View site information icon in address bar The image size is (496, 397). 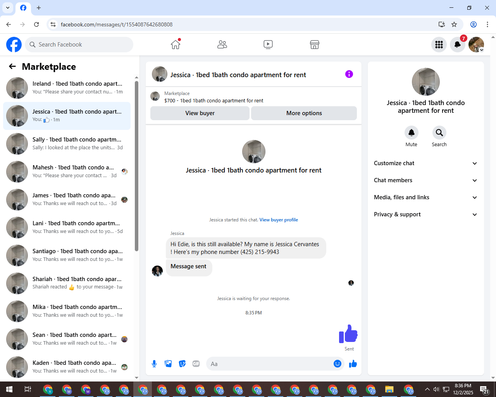click(x=53, y=24)
